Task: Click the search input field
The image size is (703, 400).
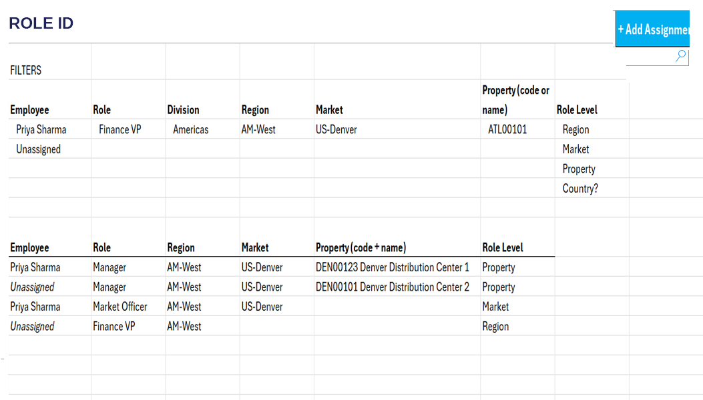Action: [658, 57]
